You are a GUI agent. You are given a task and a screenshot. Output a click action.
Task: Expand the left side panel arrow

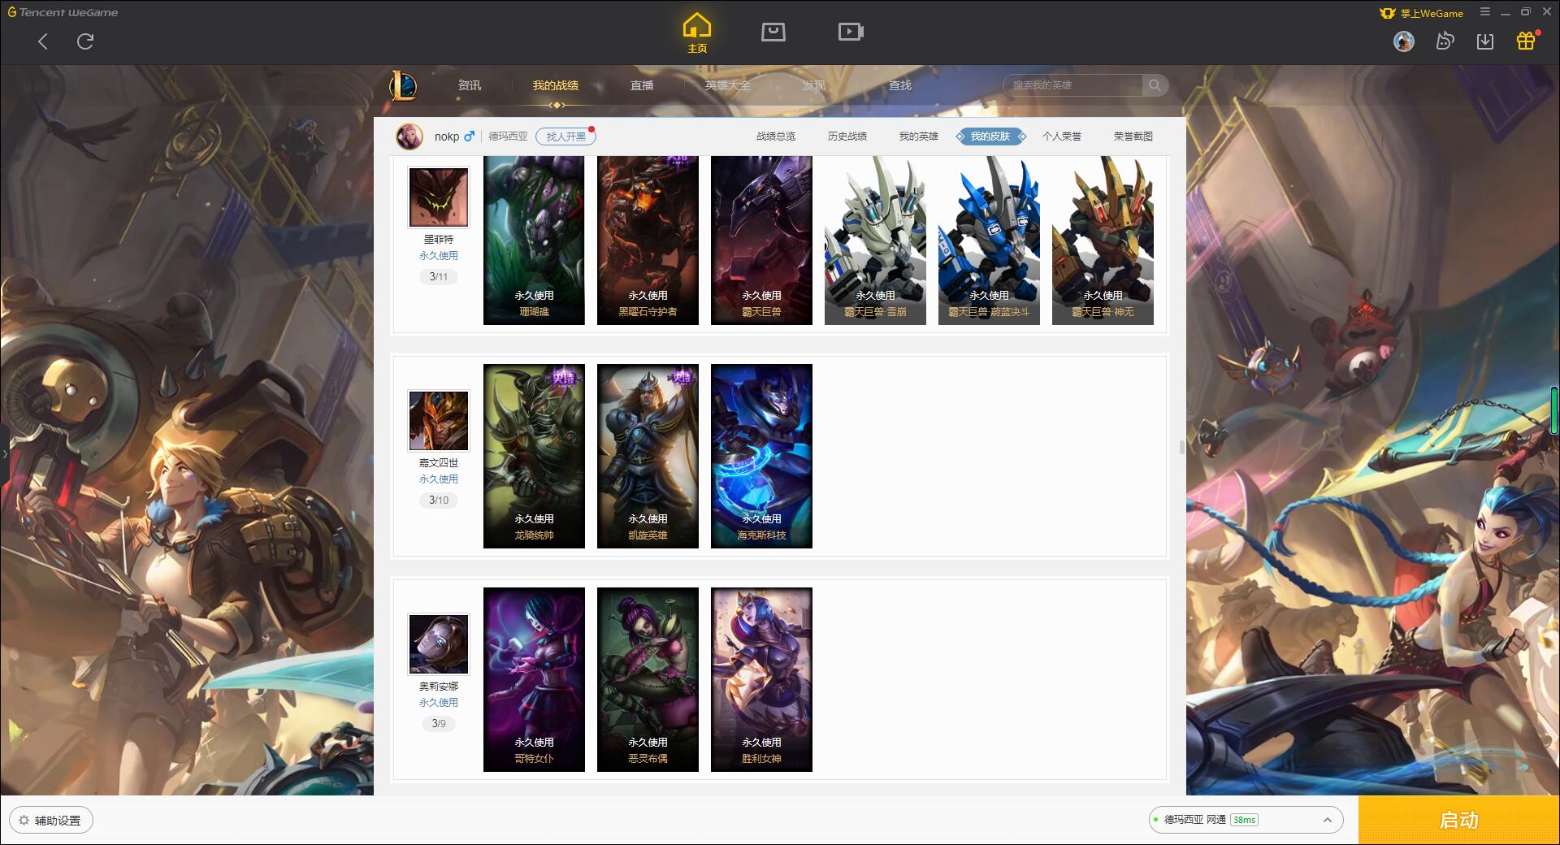4,453
